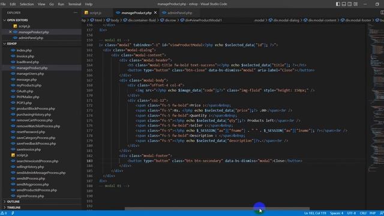Click the adminPanel.php tab's file icon

(164, 13)
